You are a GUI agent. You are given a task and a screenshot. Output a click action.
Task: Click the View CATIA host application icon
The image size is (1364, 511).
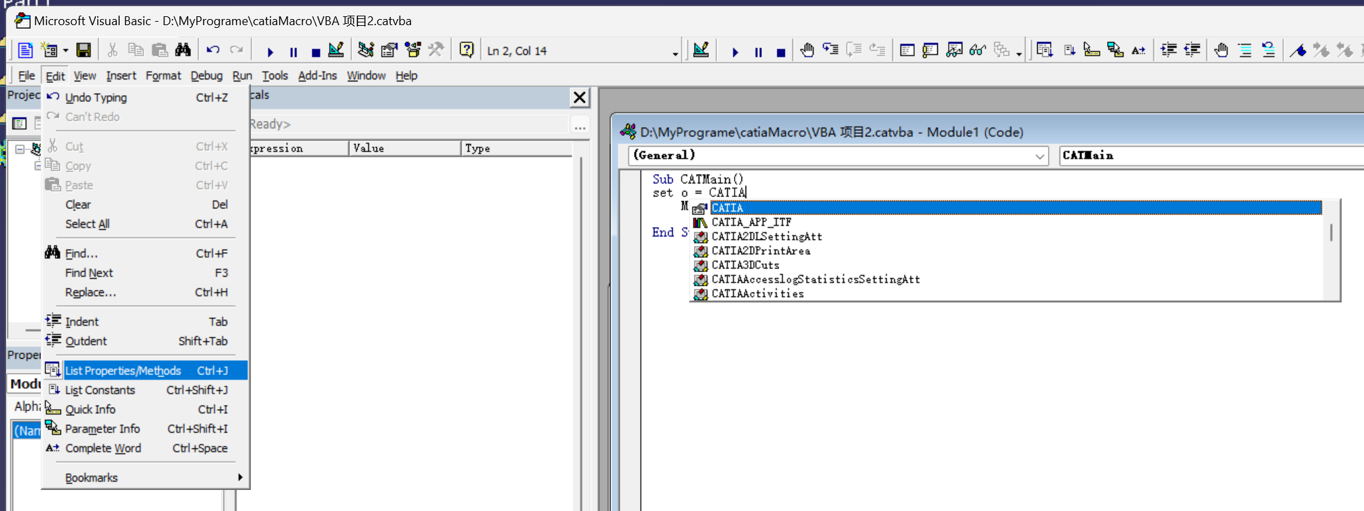[25, 50]
